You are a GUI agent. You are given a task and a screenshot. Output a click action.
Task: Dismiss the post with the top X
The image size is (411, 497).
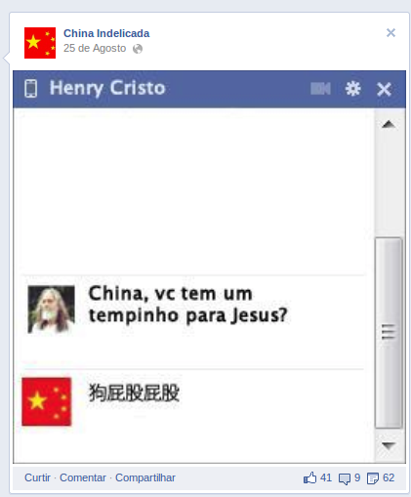390,32
